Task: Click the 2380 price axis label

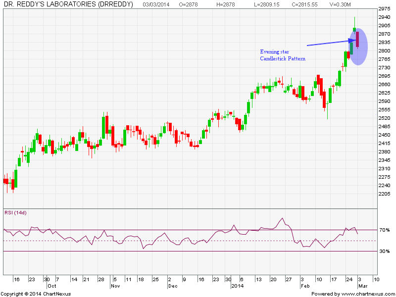Action: point(385,152)
